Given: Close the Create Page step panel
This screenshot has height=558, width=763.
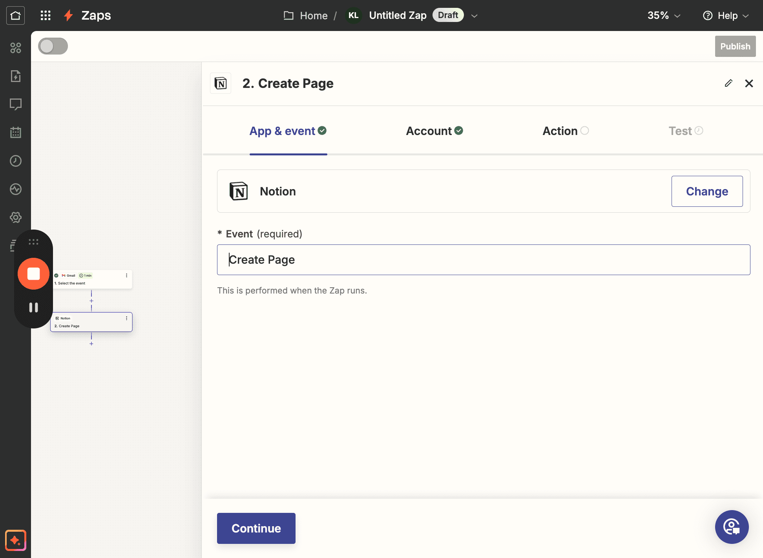Looking at the screenshot, I should 749,83.
